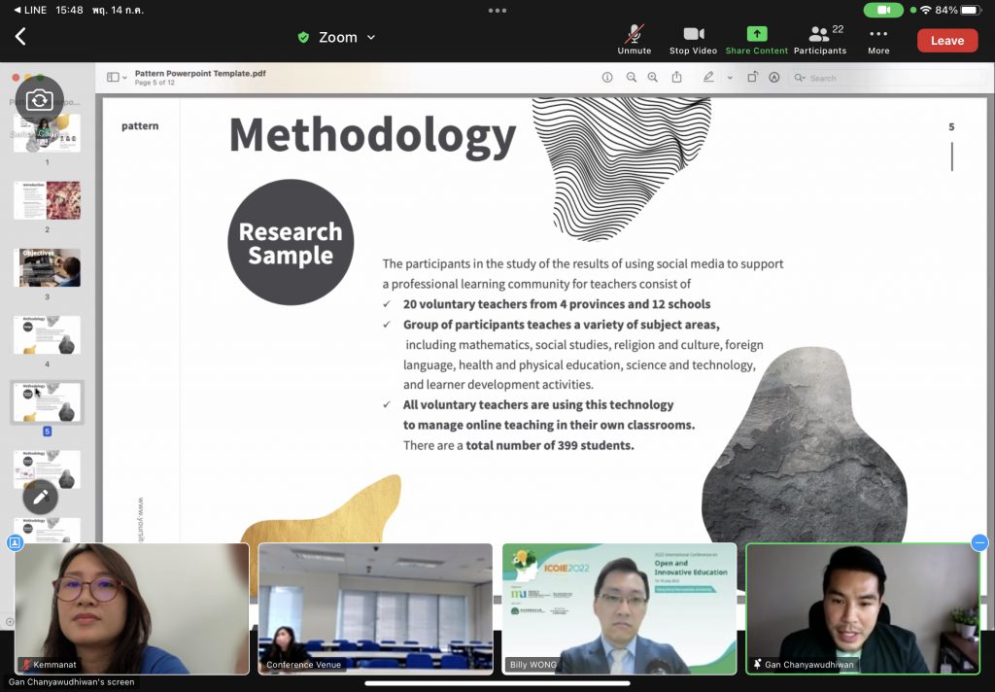Viewport: 995px width, 692px height.
Task: Open the More options menu
Action: click(878, 39)
